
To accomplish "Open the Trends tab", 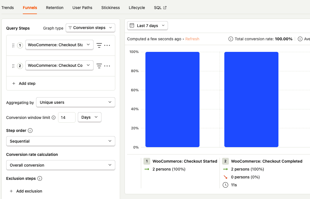I will [8, 8].
